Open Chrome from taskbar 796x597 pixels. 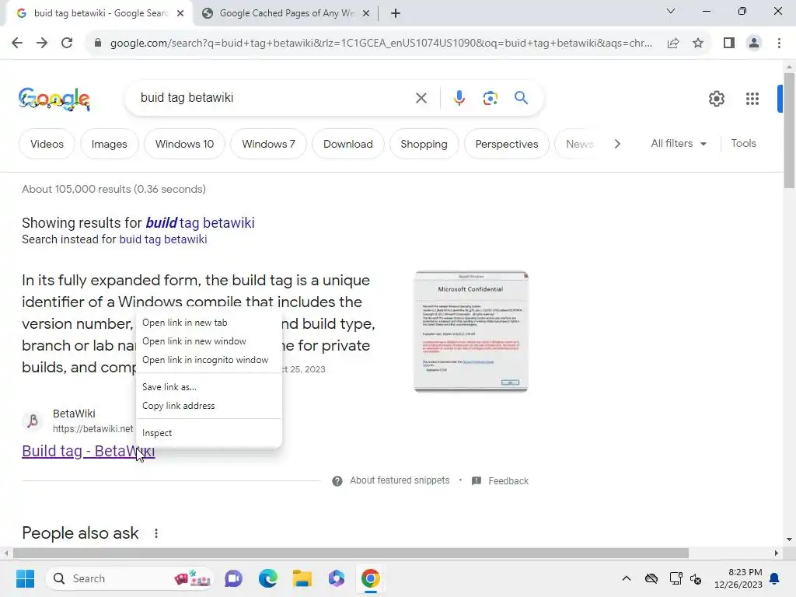pos(371,578)
